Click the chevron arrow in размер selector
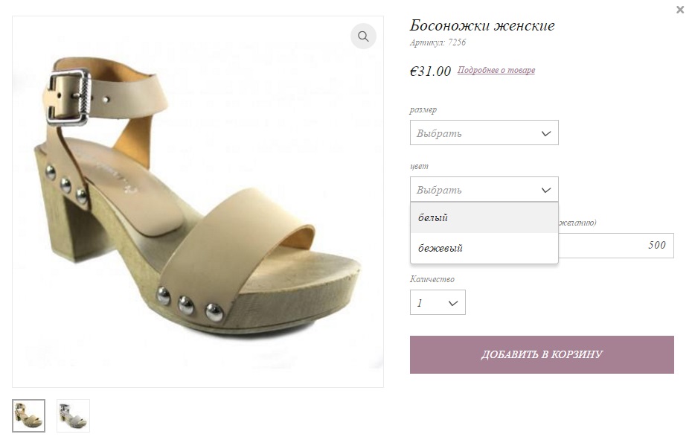The height and width of the screenshot is (437, 692). (545, 134)
